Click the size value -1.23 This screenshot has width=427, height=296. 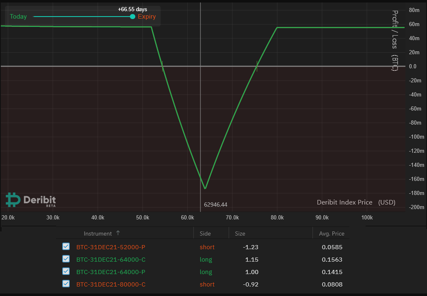(251, 247)
